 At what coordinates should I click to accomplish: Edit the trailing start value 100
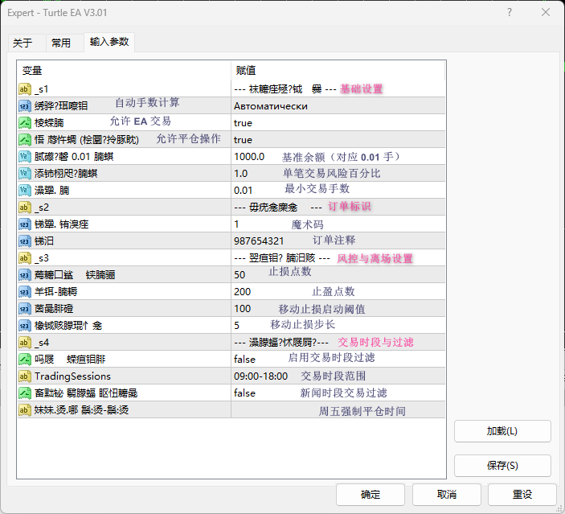tap(338, 308)
